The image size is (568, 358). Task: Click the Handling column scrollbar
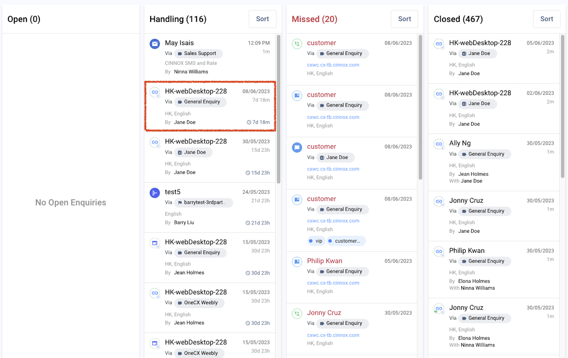point(278,109)
